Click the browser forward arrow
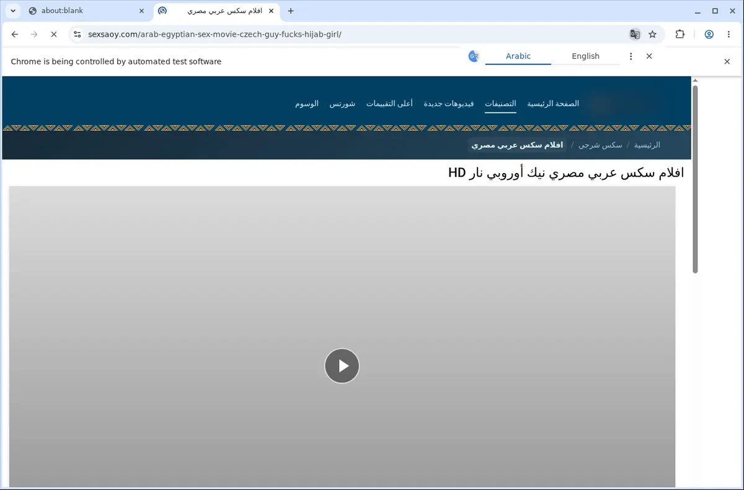744x490 pixels. [x=34, y=35]
